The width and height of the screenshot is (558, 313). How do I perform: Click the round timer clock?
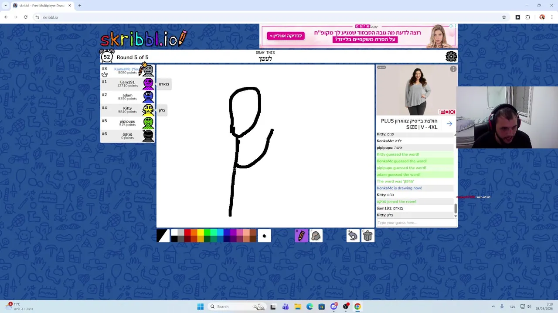[107, 57]
